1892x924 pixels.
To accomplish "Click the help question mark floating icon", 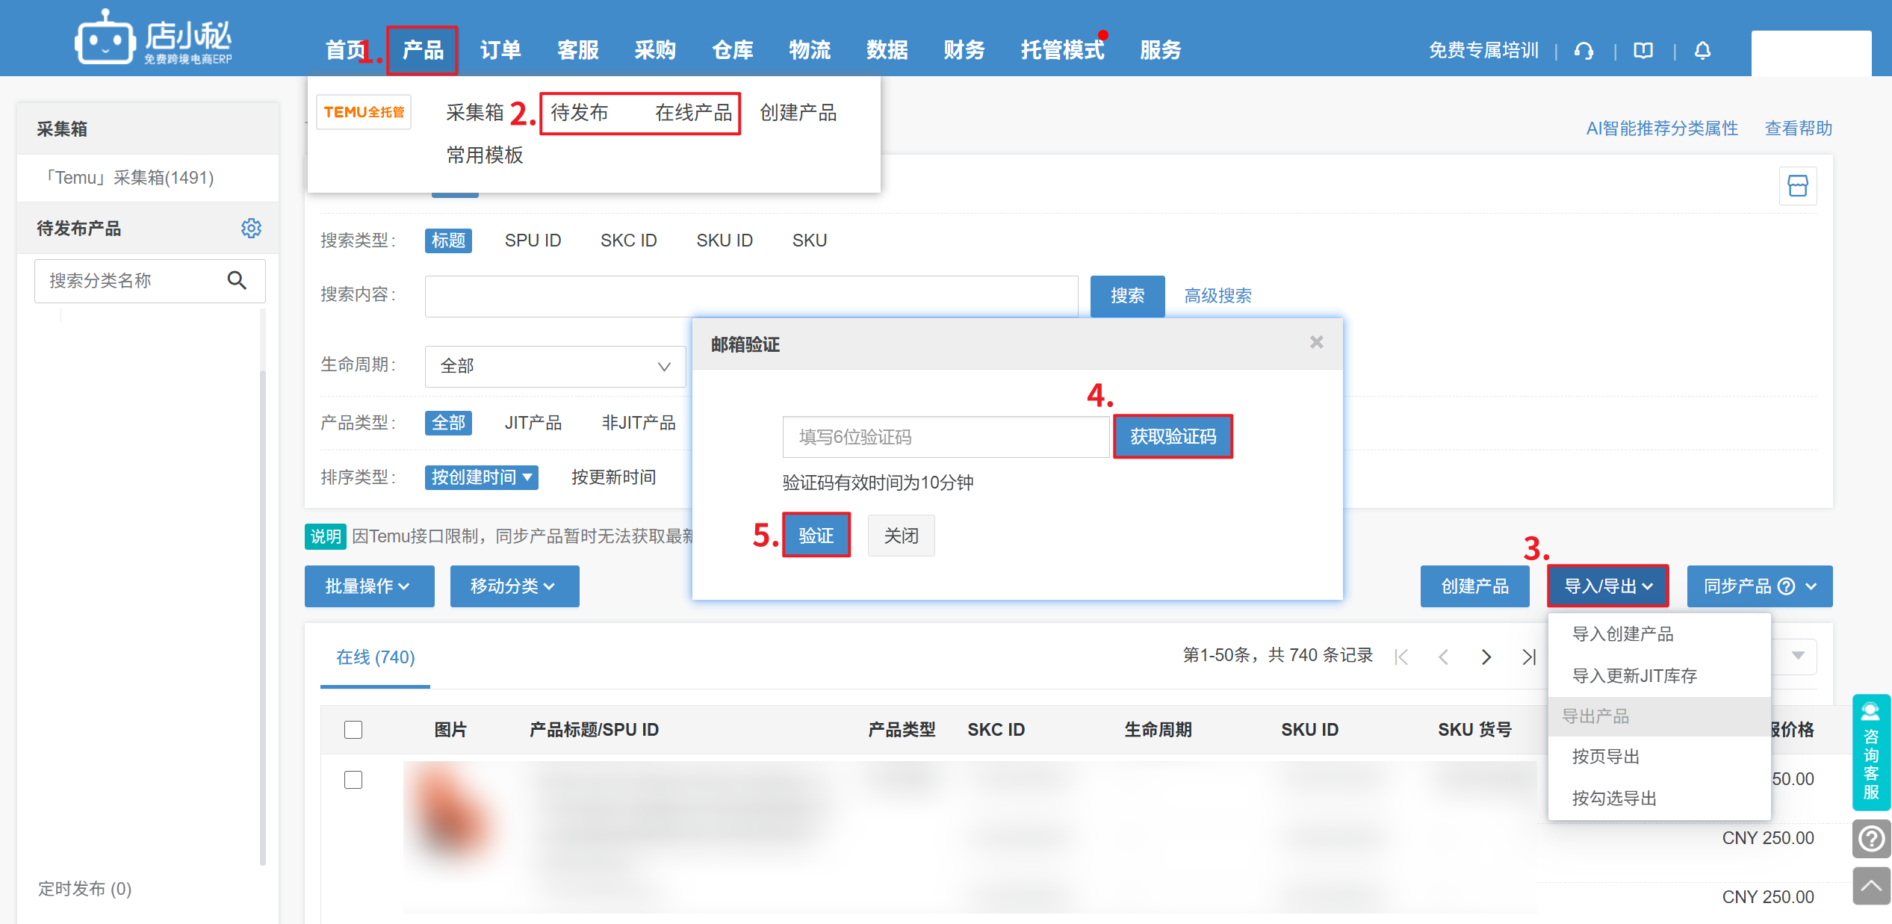I will (1871, 839).
